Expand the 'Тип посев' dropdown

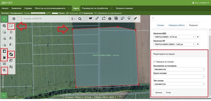(179, 84)
